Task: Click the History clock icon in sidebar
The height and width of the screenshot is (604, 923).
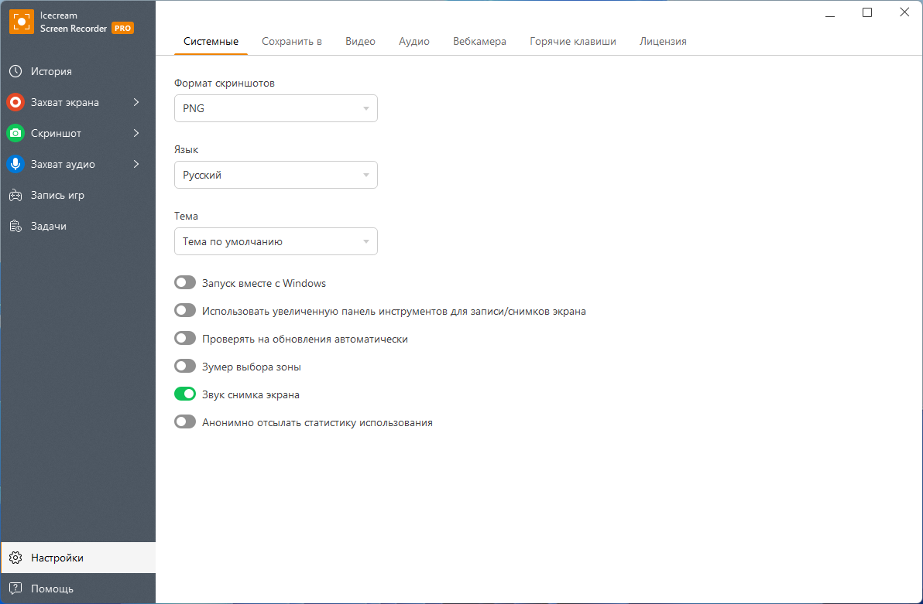Action: tap(15, 71)
